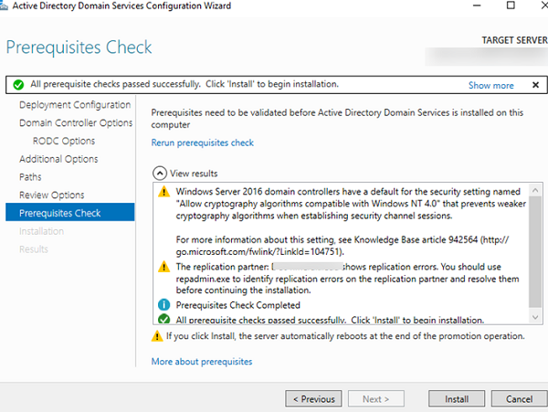Dismiss the notification bar with the X
548x412 pixels.
click(x=535, y=85)
